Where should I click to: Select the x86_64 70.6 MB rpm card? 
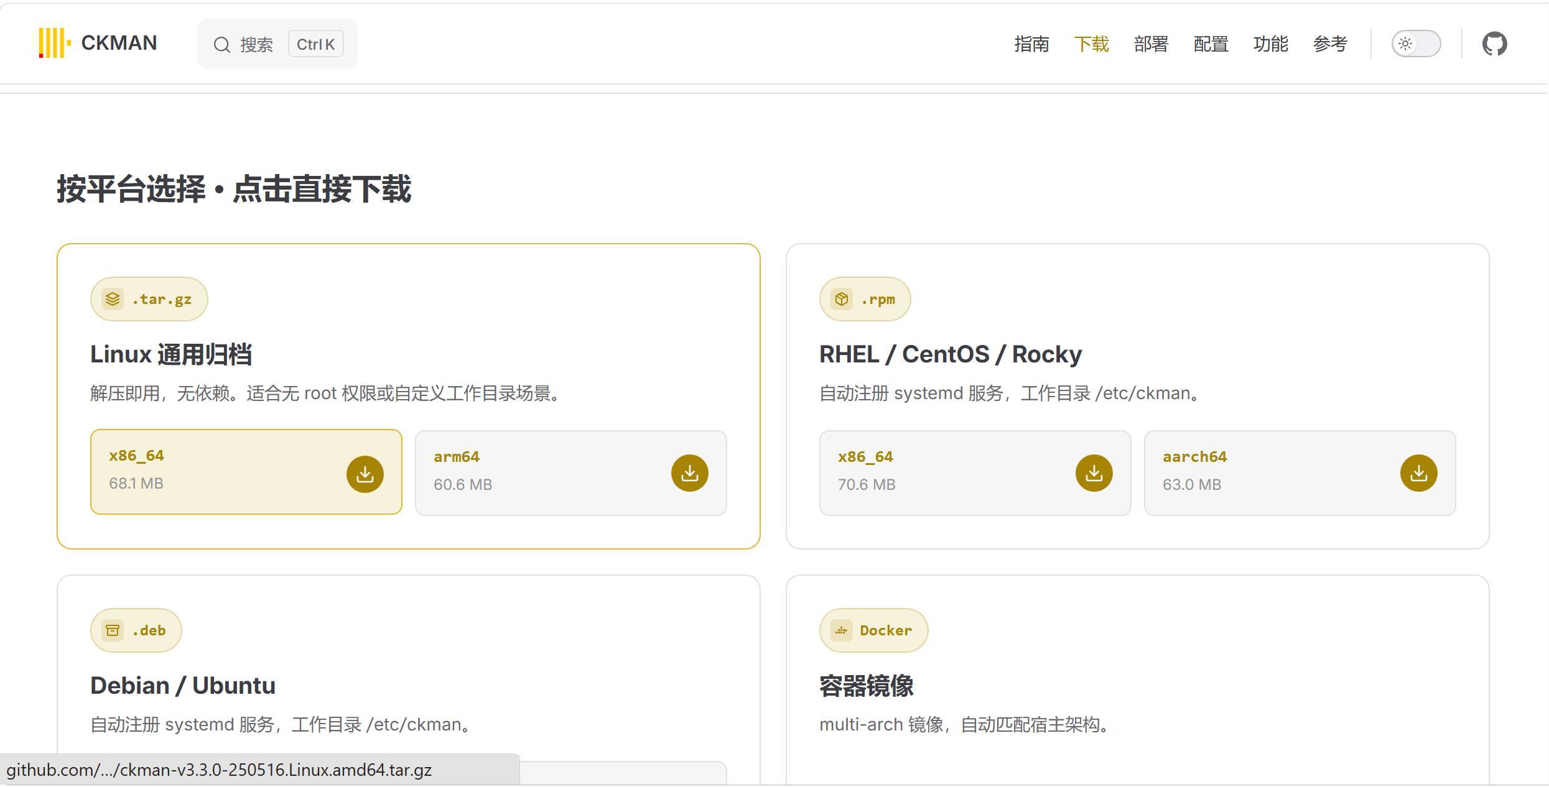(x=975, y=473)
